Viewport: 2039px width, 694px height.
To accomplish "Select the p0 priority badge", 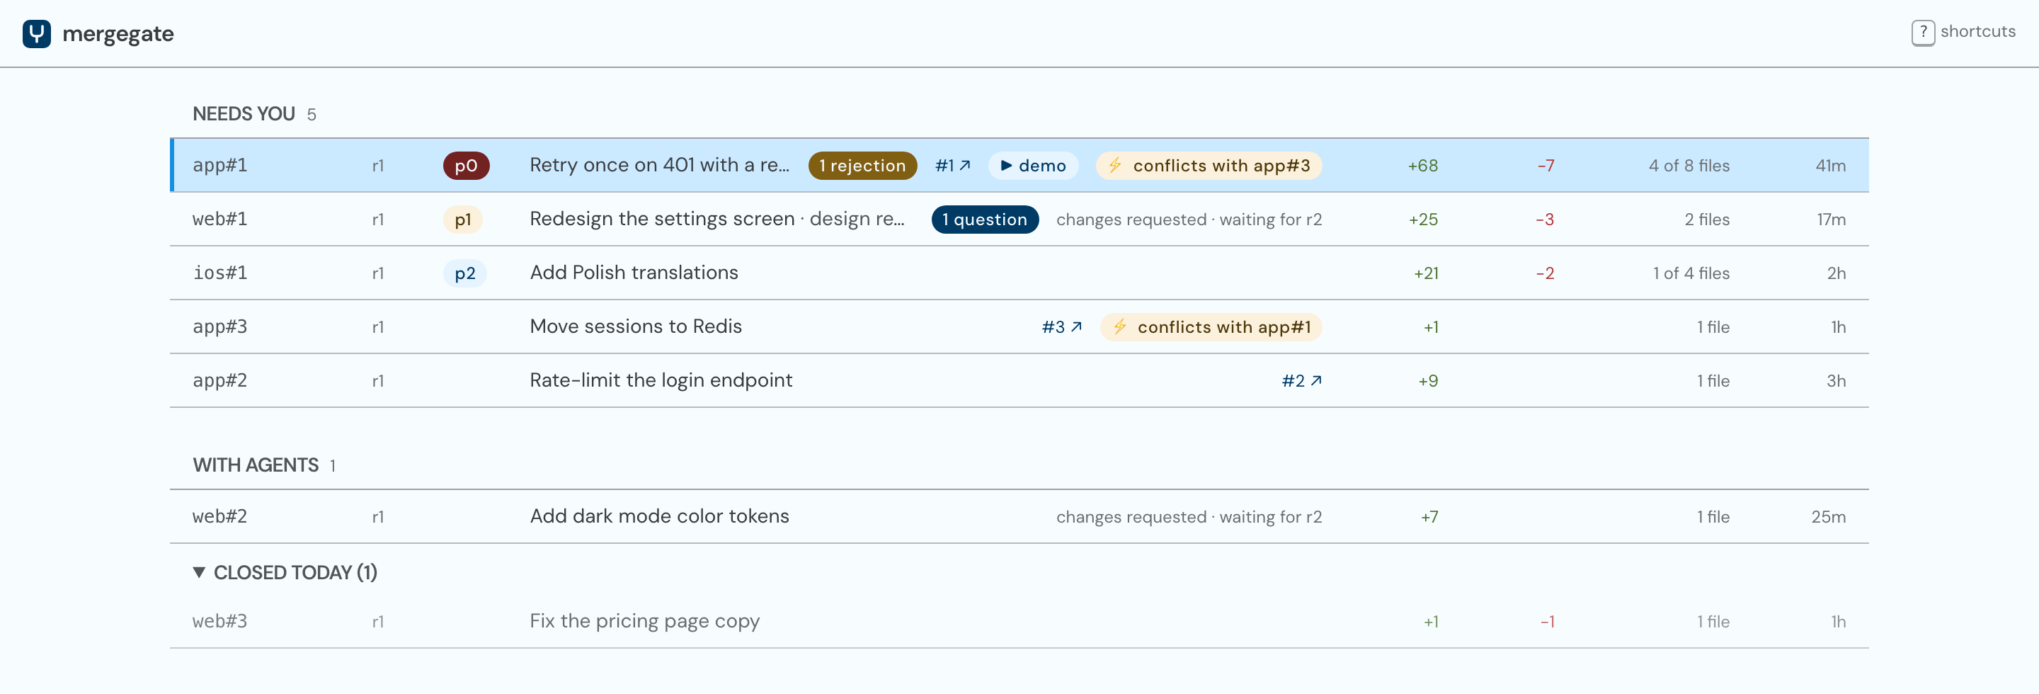I will [467, 166].
